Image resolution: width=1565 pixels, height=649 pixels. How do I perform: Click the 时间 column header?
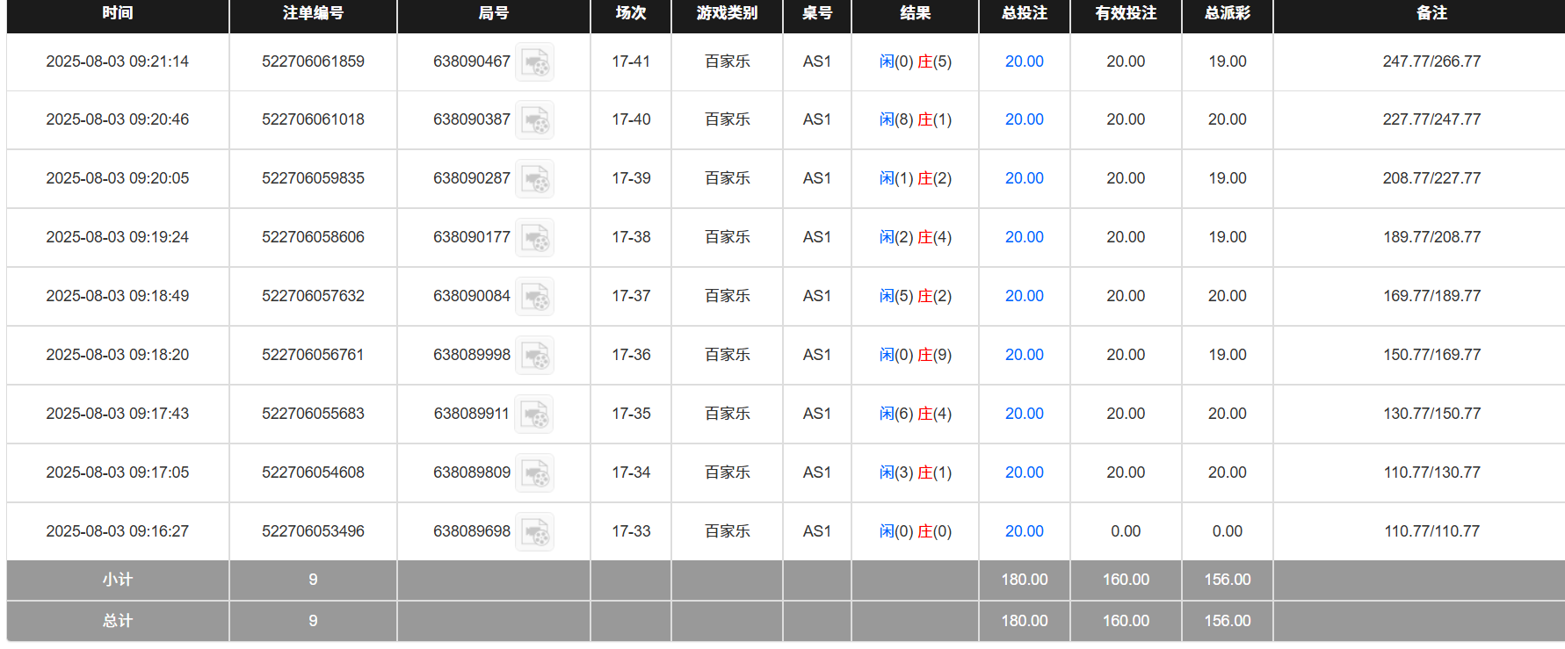tap(118, 13)
